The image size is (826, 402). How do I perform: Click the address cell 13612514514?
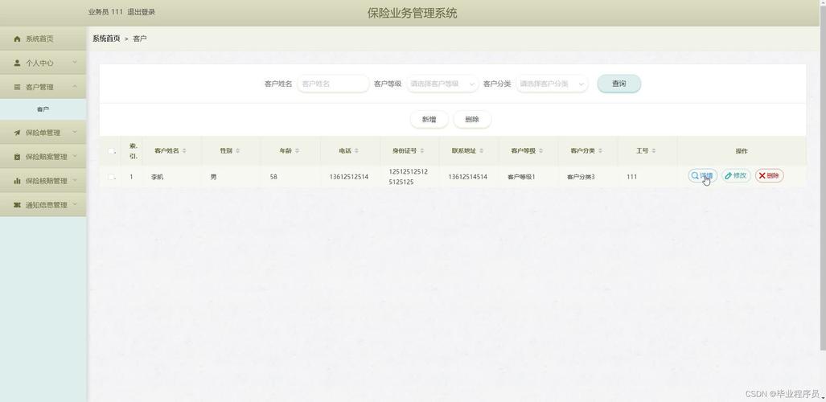click(468, 177)
